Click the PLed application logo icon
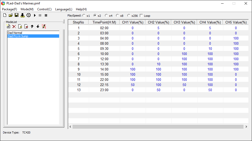The height and width of the screenshot is (141, 252). [3, 3]
